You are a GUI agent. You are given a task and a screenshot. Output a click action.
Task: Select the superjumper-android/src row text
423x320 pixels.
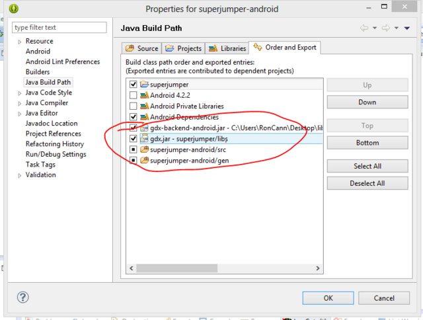click(x=188, y=149)
